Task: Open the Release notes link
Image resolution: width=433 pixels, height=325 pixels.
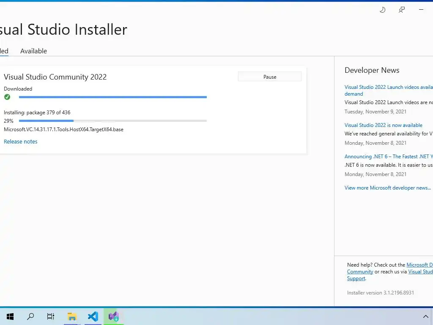Action: [21, 141]
